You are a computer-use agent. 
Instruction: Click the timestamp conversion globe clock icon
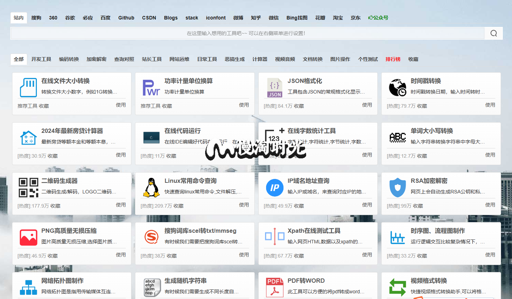(398, 88)
